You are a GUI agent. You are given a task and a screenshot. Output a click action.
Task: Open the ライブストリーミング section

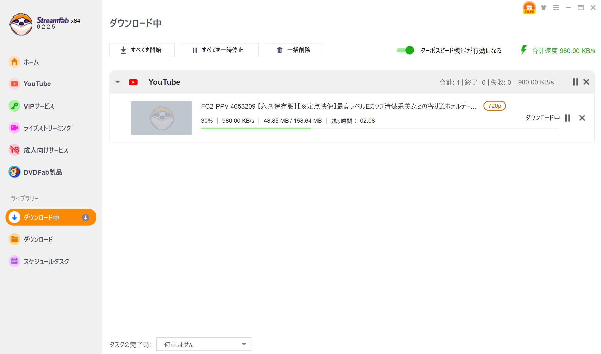(47, 128)
